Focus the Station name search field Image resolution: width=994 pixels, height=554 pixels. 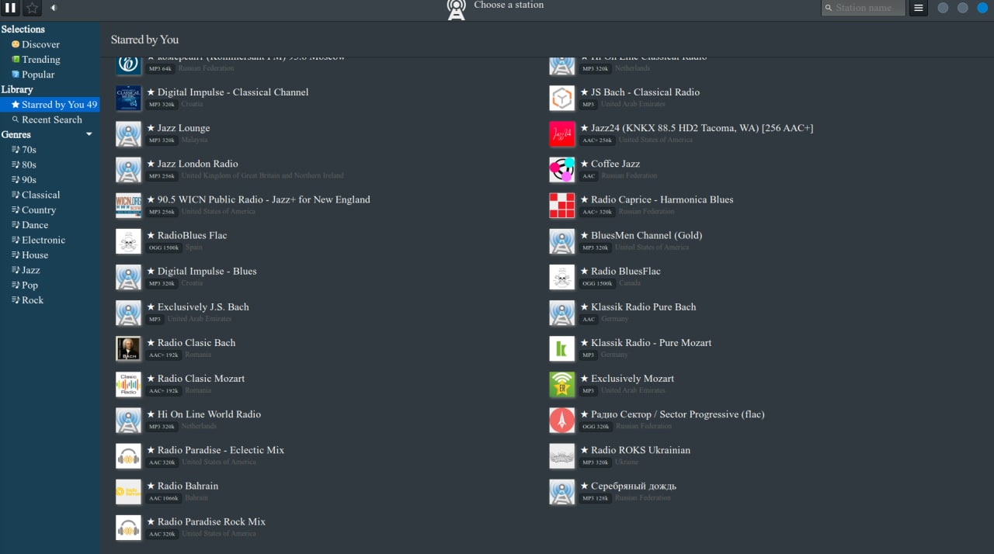863,8
